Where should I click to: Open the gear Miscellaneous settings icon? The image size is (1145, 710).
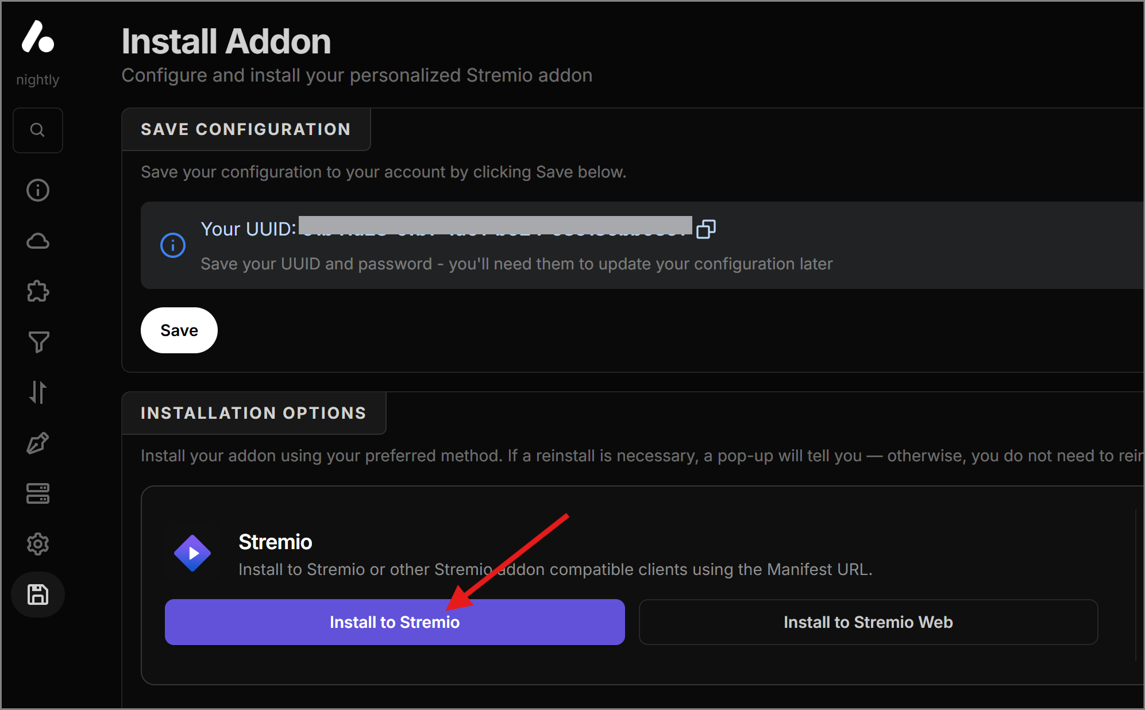(x=38, y=544)
